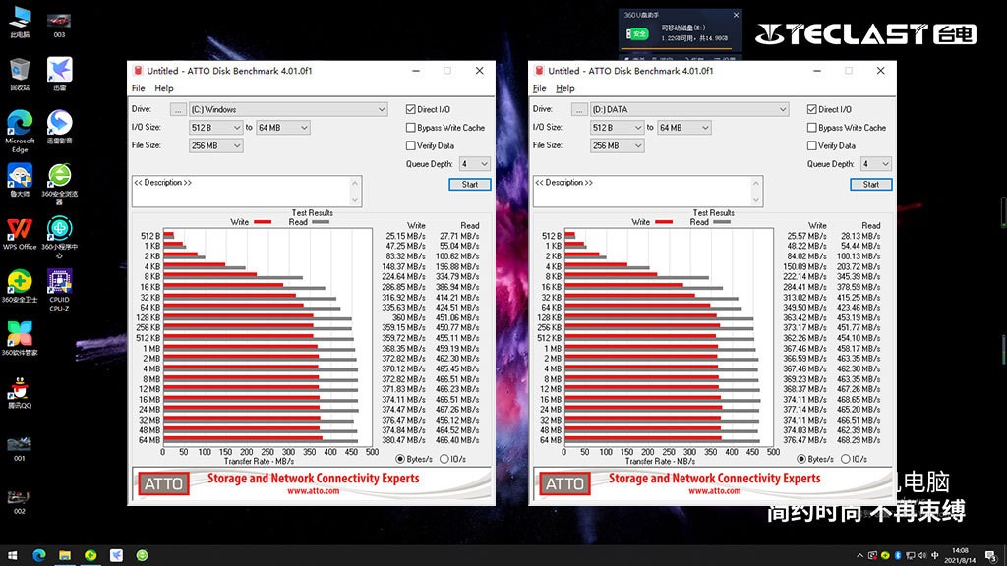This screenshot has width=1007, height=566.
Task: Open This PC desktop icon
Action: tap(20, 22)
